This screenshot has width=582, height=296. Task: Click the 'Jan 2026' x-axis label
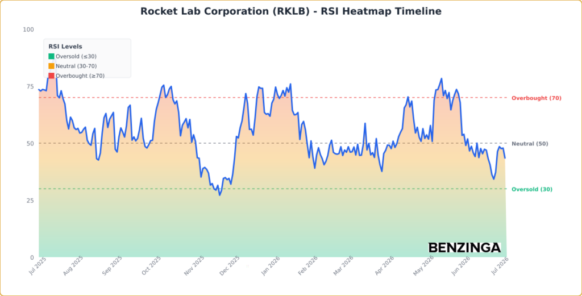tap(270, 266)
